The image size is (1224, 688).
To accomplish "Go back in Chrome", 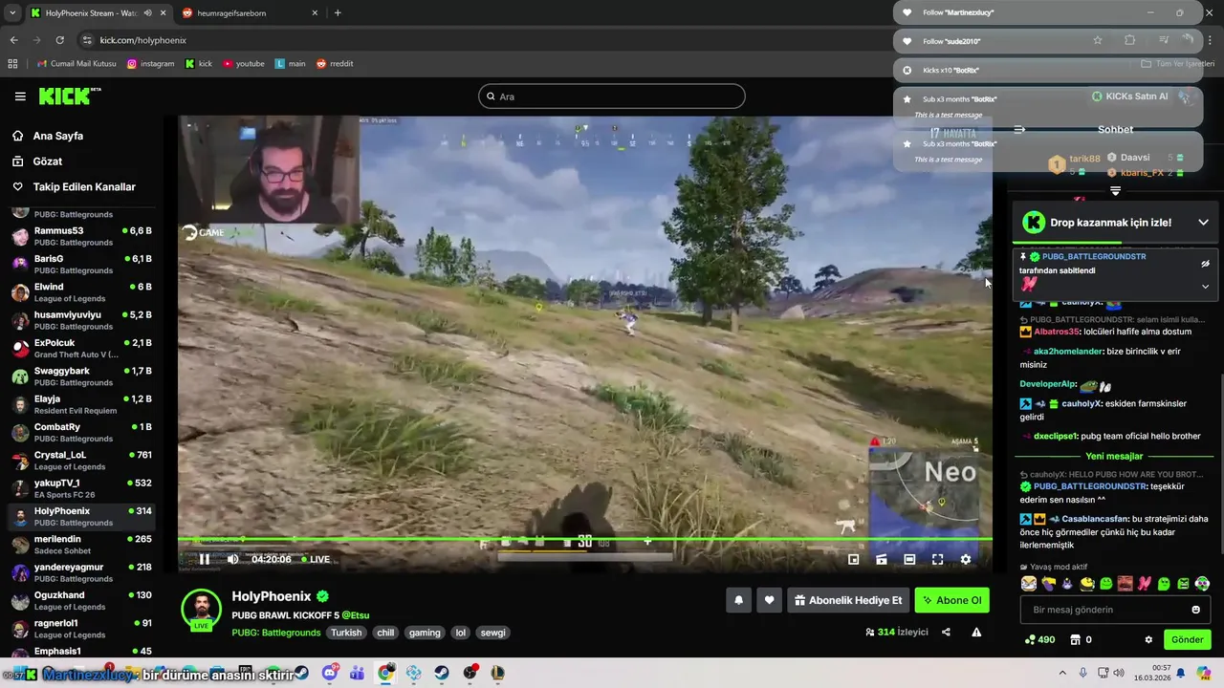I will [13, 40].
